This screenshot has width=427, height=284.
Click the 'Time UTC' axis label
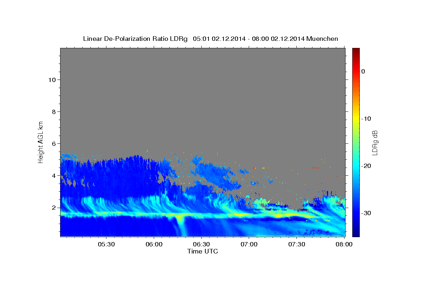[x=202, y=251]
